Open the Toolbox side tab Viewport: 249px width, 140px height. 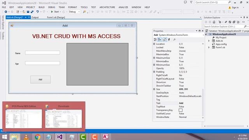(x=3, y=35)
